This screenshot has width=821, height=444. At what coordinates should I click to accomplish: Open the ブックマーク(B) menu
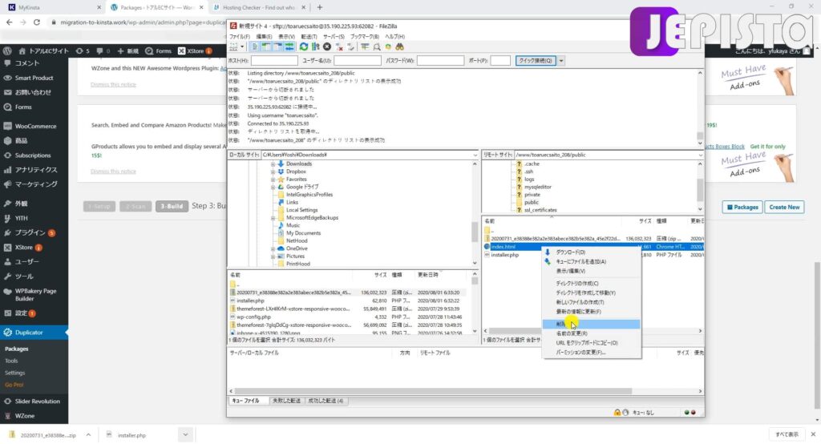tap(365, 37)
